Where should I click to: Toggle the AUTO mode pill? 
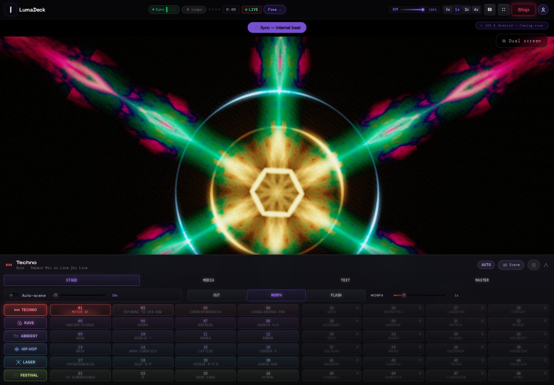pos(486,265)
